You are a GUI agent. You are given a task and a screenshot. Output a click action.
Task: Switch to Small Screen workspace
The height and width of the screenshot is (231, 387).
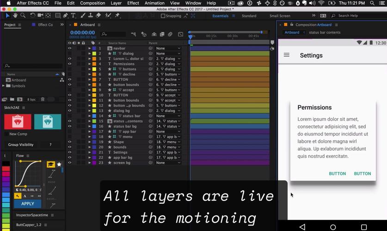280,16
